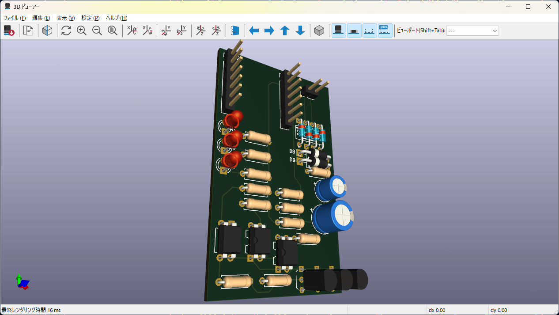The height and width of the screenshot is (315, 559).
Task: Toggle orthographic projection cube icon
Action: point(319,30)
